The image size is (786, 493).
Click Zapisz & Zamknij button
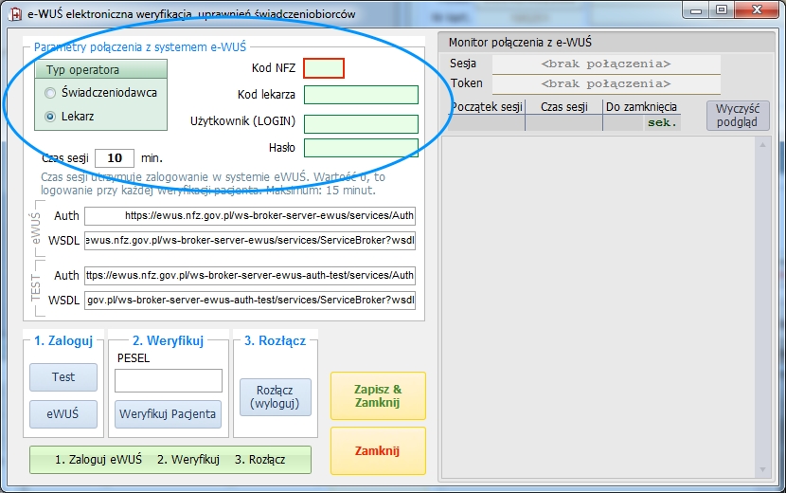(x=378, y=395)
